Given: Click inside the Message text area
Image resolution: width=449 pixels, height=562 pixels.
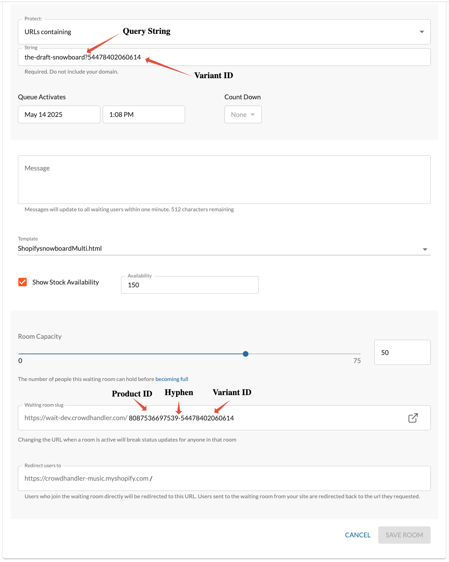Looking at the screenshot, I should point(224,180).
